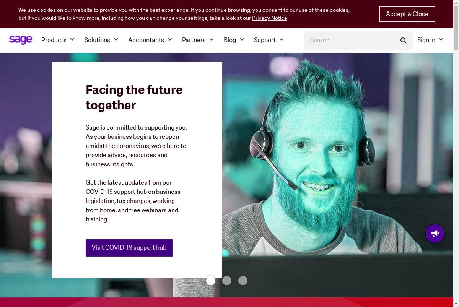Open the purple megaphone feedback button
Image resolution: width=459 pixels, height=307 pixels.
435,233
